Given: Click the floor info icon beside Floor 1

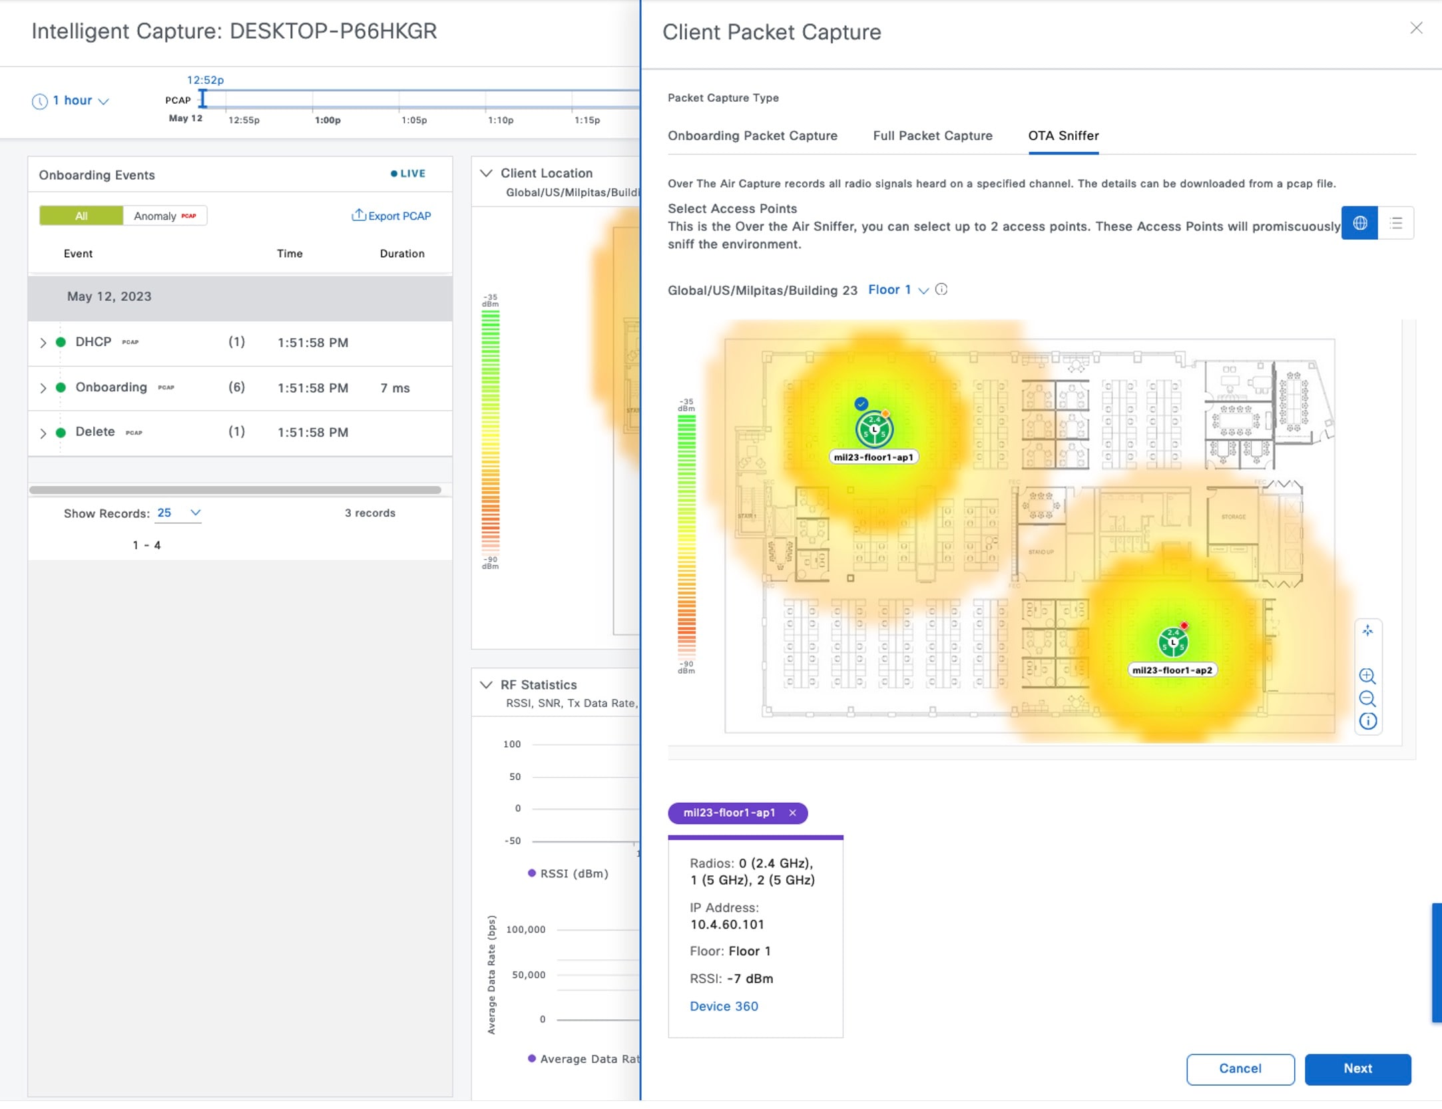Looking at the screenshot, I should (941, 290).
